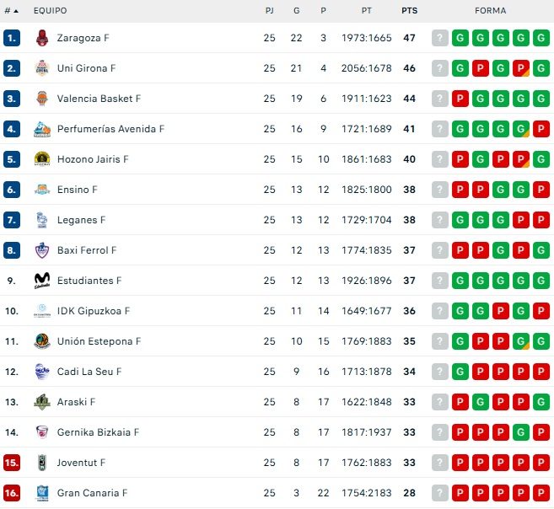Image resolution: width=554 pixels, height=509 pixels.
Task: Click the red number 16 rank badge
Action: coord(11,493)
